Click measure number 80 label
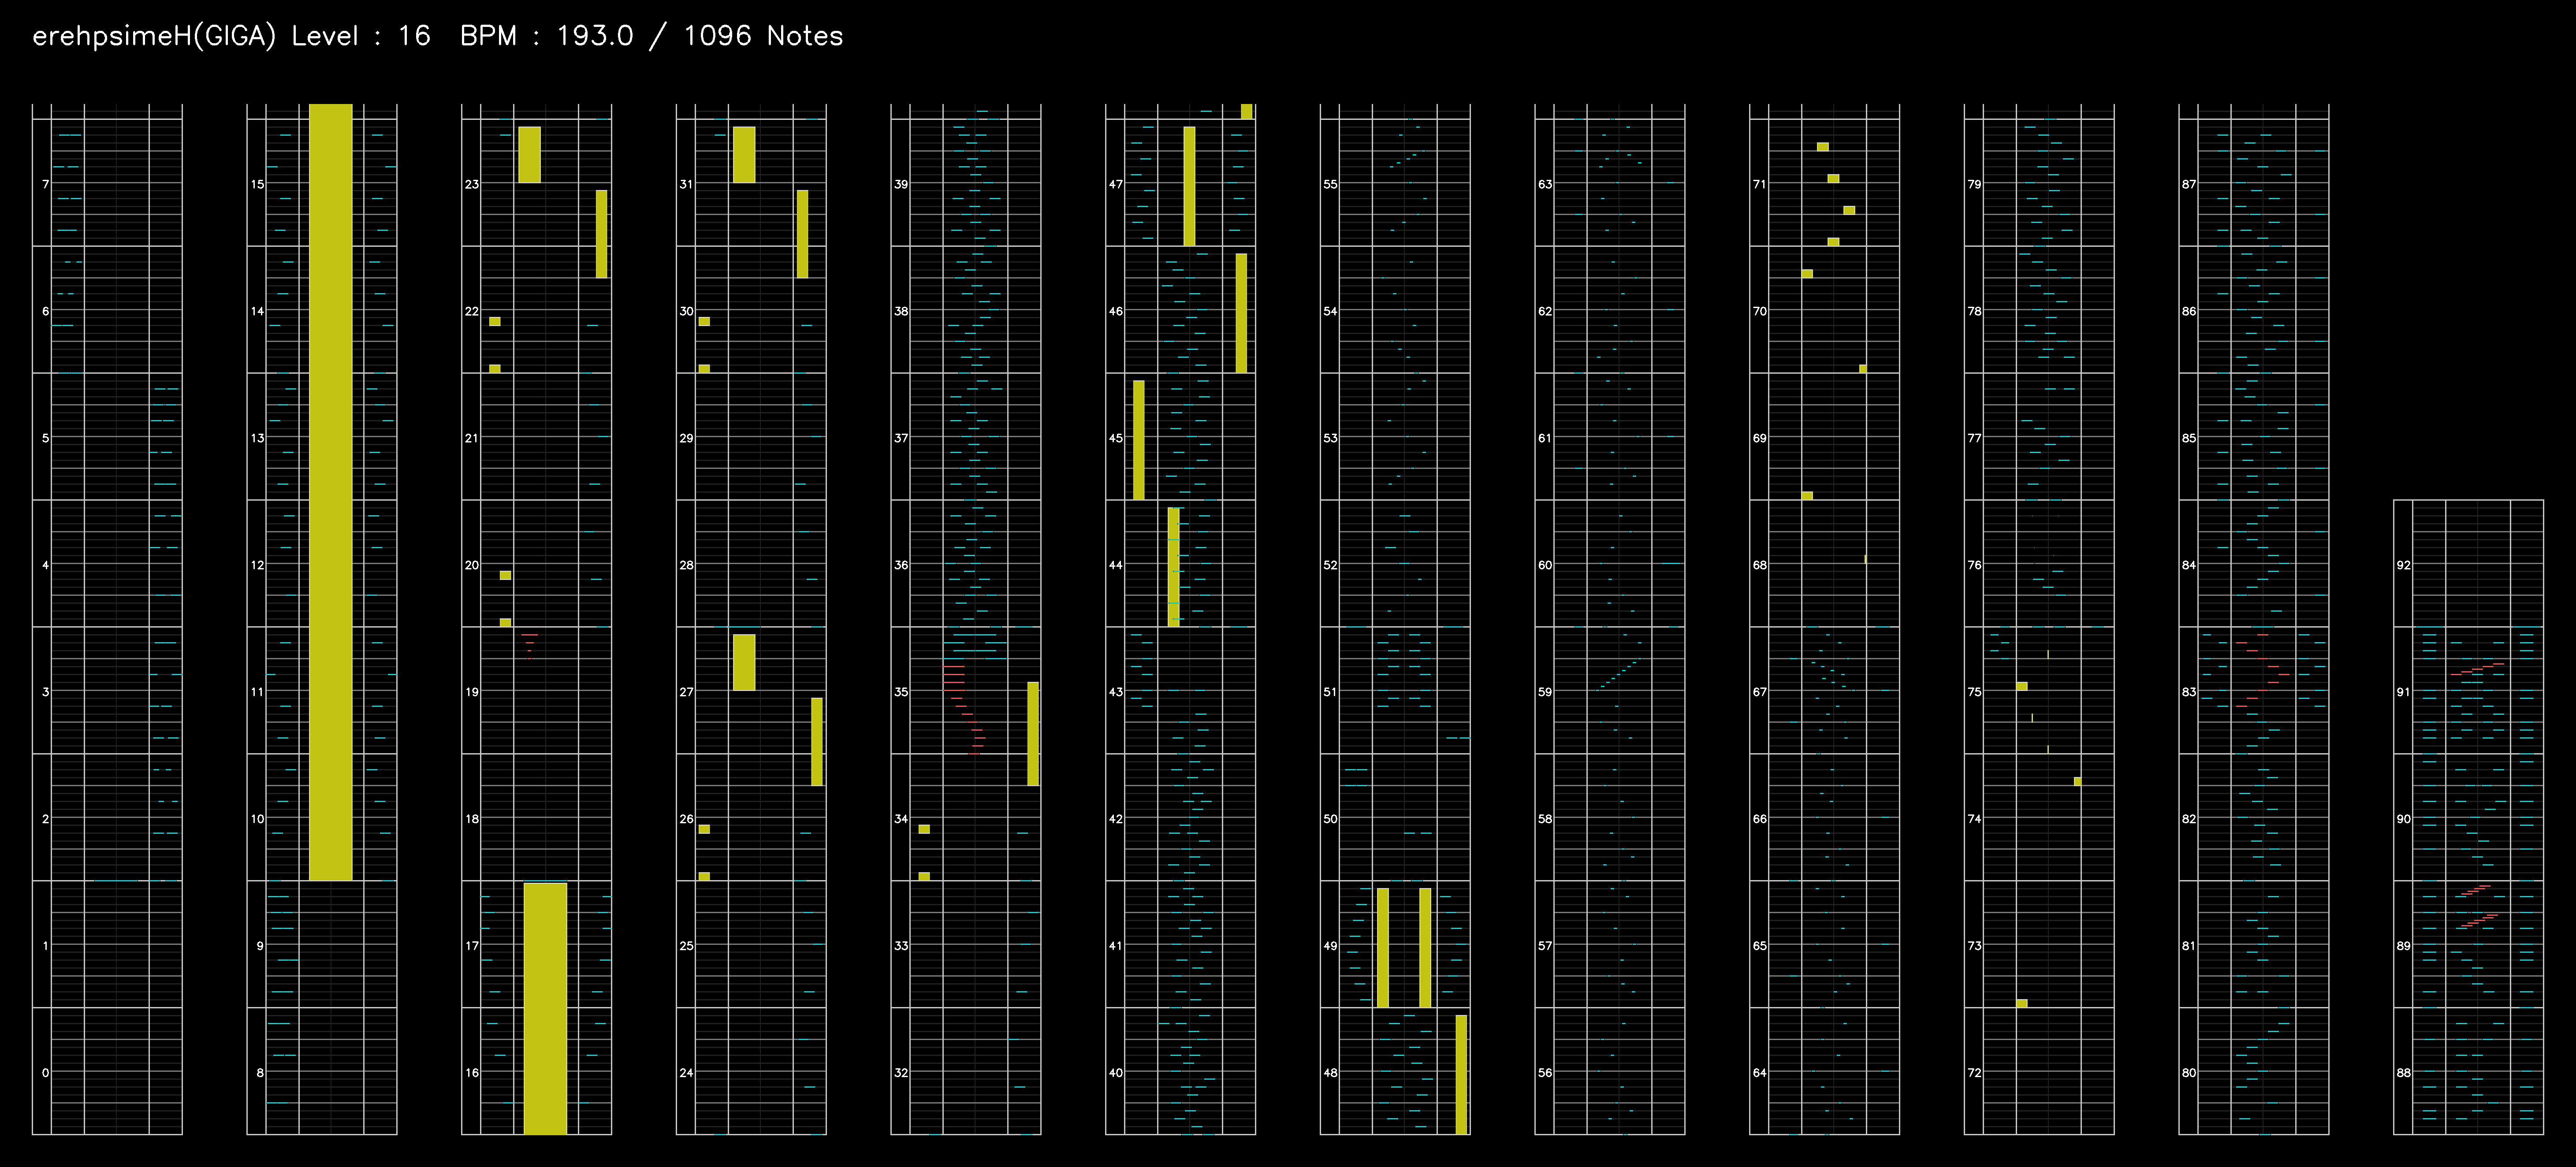 2189,1073
